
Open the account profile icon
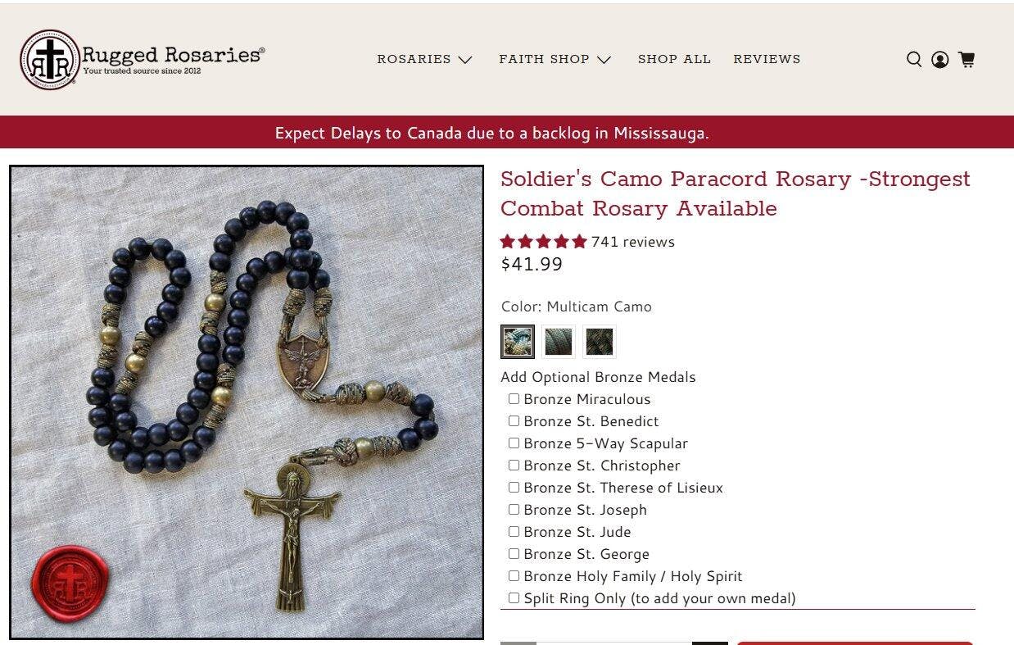tap(940, 59)
